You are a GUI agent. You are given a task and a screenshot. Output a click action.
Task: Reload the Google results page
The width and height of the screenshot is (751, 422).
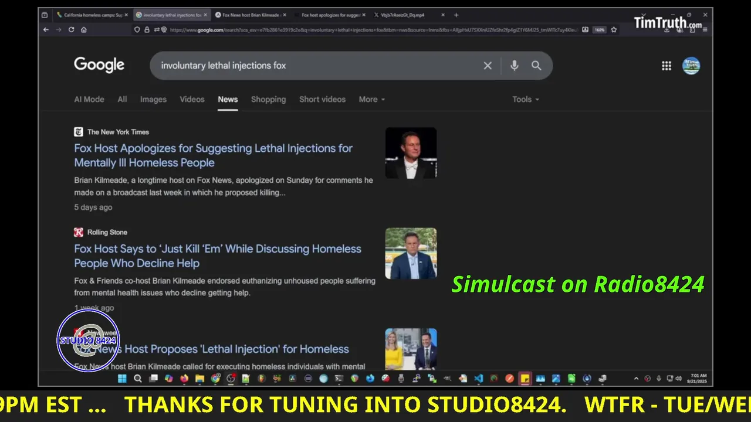tap(71, 30)
